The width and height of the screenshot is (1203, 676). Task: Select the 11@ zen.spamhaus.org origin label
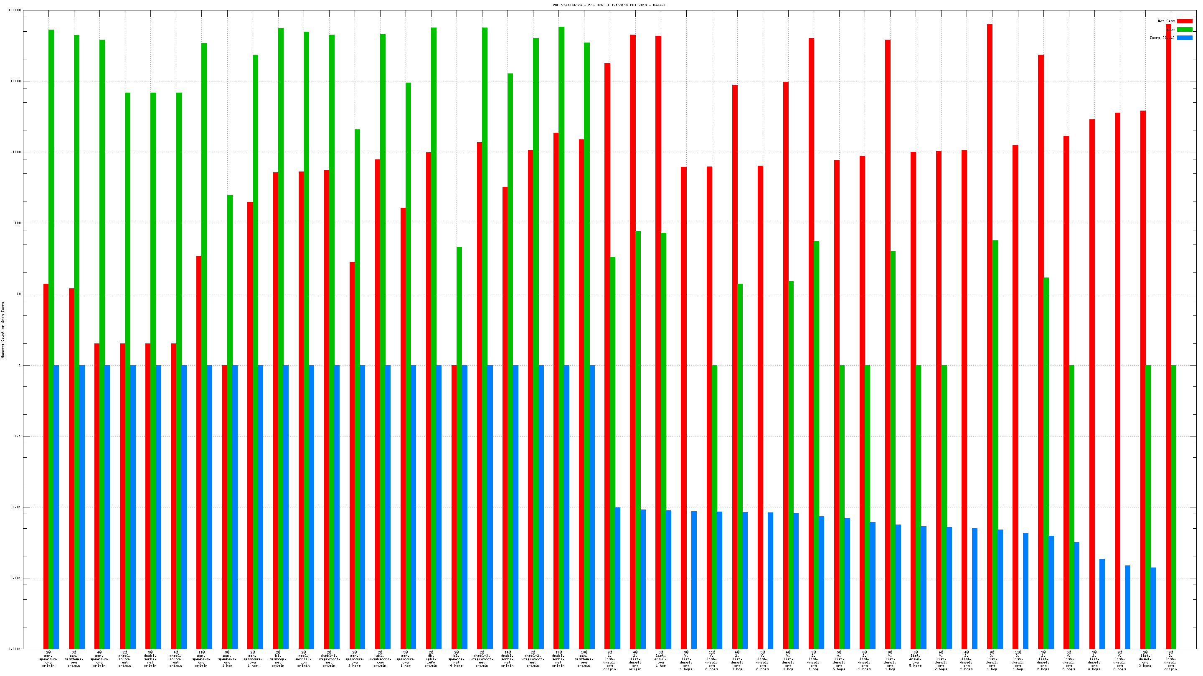(201, 659)
